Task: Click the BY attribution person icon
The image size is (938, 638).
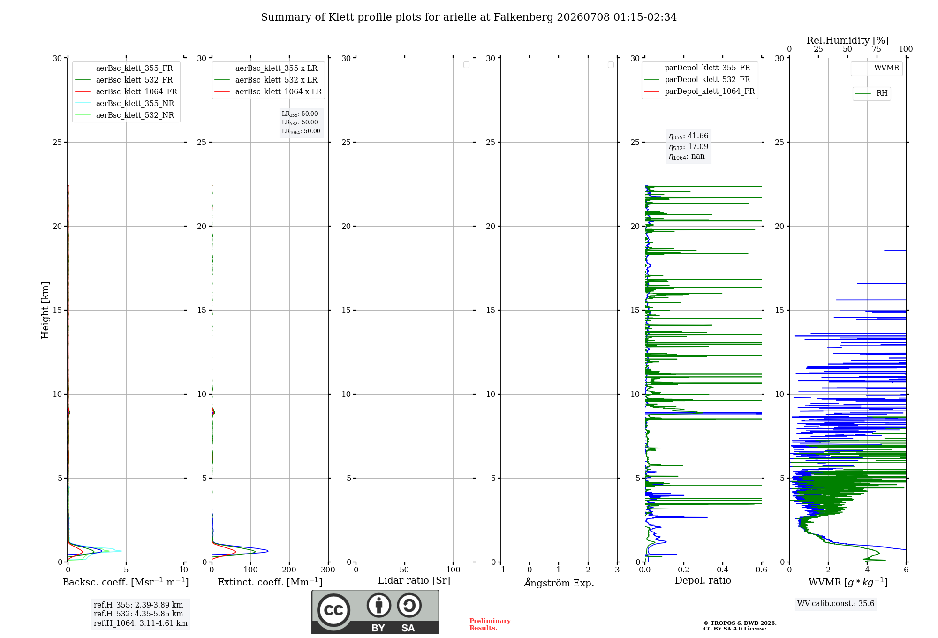Action: point(379,605)
